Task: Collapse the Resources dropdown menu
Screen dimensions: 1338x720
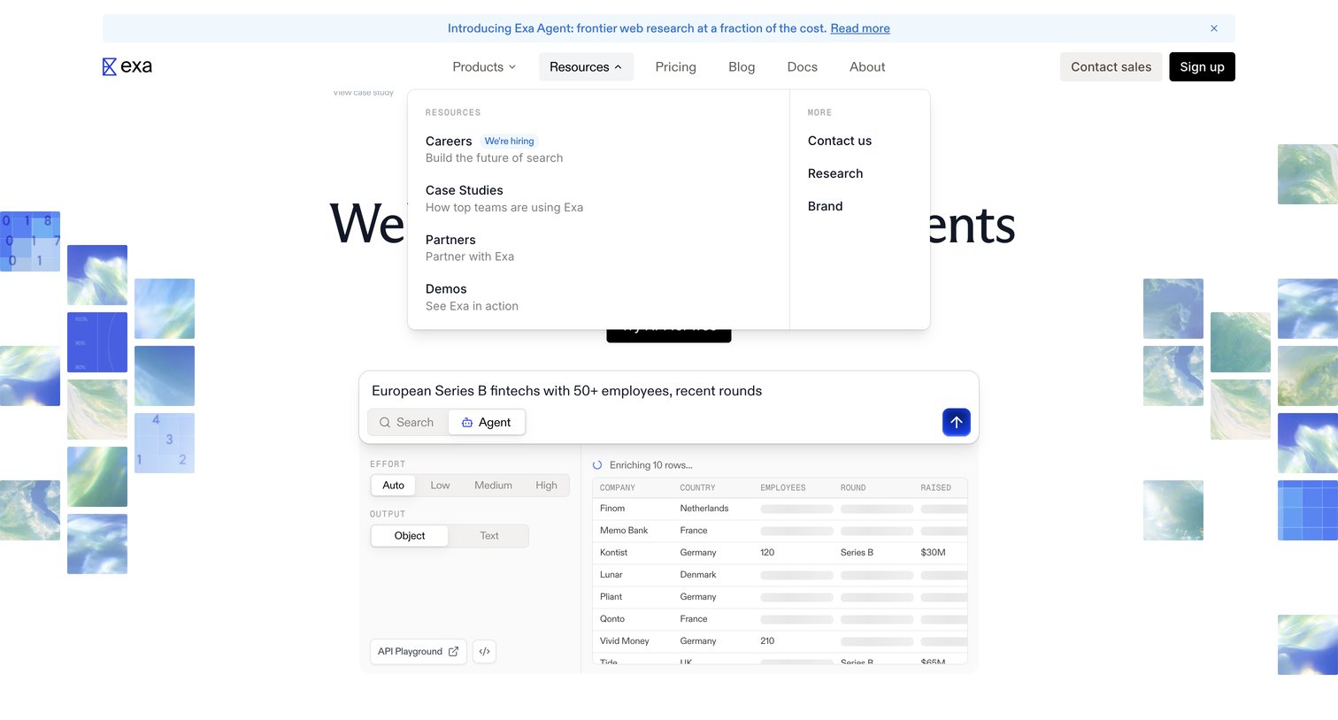Action: pyautogui.click(x=586, y=67)
